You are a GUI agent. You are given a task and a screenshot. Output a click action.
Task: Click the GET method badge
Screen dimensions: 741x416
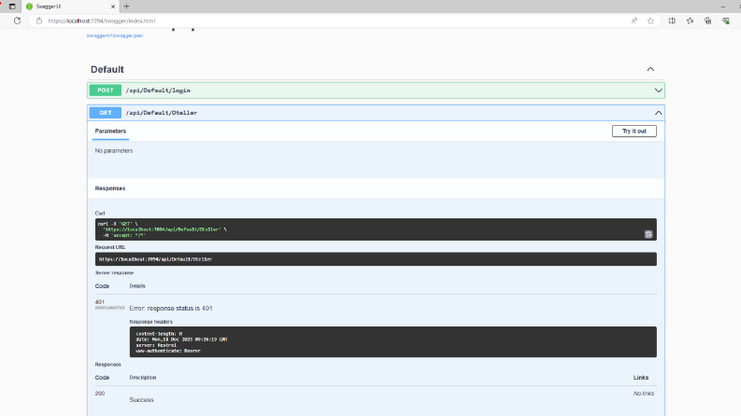coord(106,113)
